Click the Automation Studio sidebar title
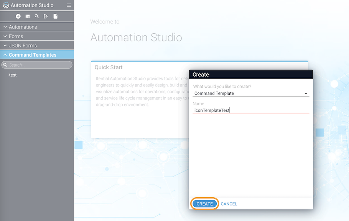 pyautogui.click(x=32, y=5)
